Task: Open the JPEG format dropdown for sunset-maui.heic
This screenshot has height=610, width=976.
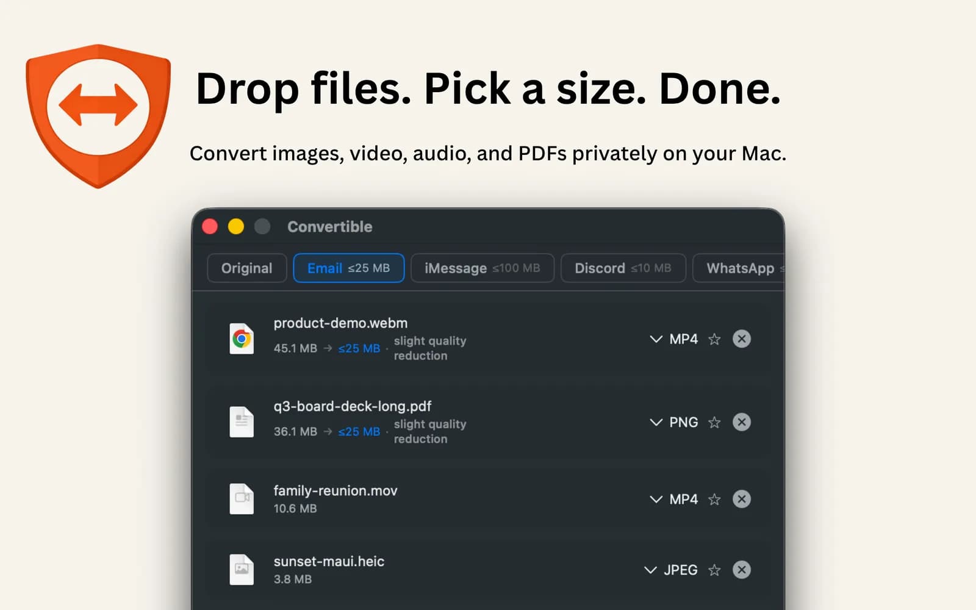Action: (x=670, y=570)
